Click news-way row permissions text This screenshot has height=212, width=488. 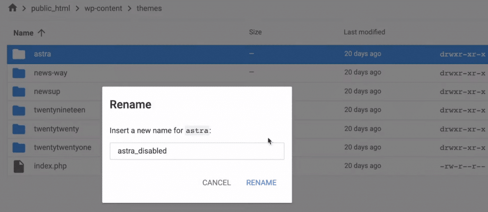coord(462,73)
